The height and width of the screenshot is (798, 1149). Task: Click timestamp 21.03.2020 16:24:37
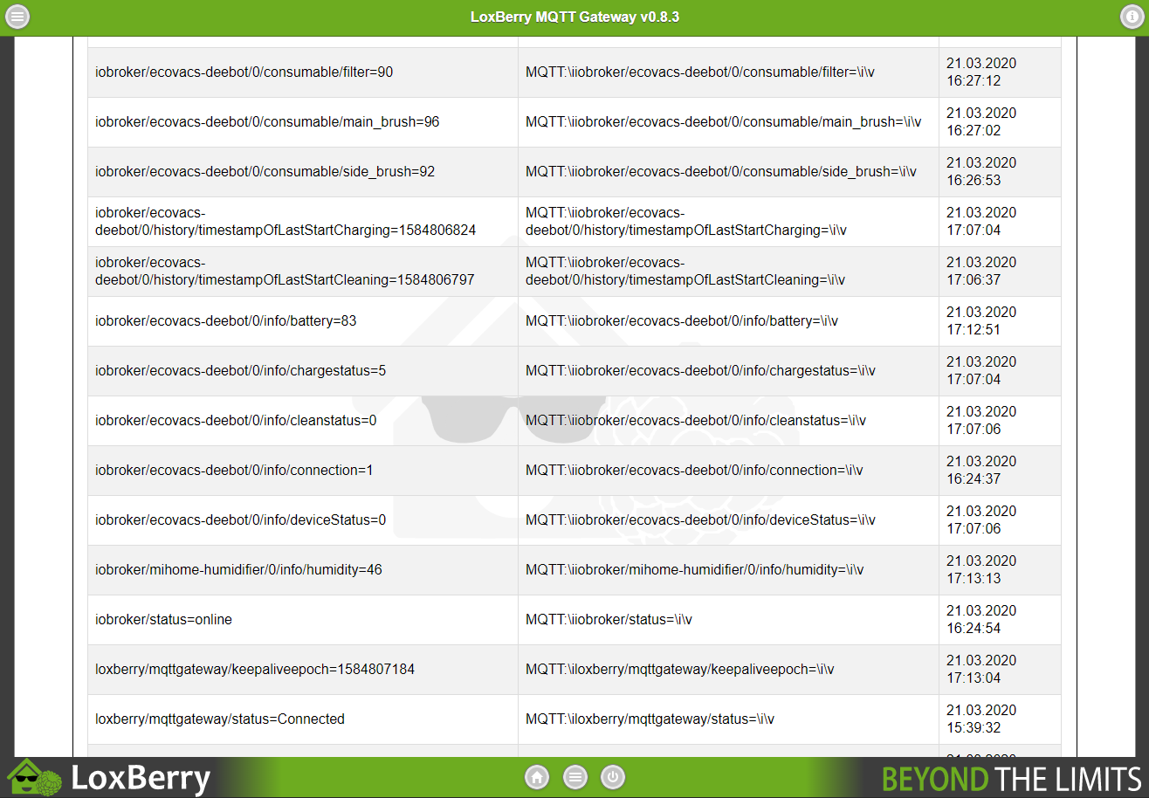coord(981,471)
